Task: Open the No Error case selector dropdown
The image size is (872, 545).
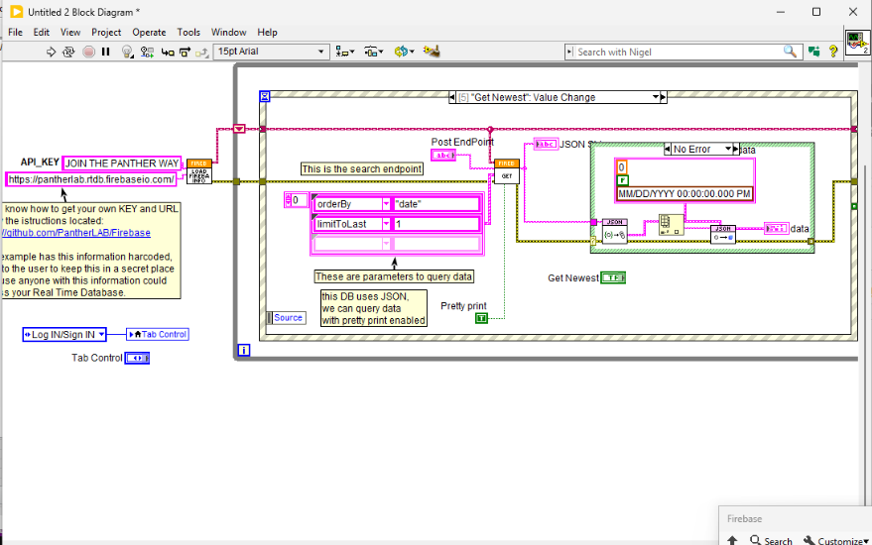Action: 729,149
